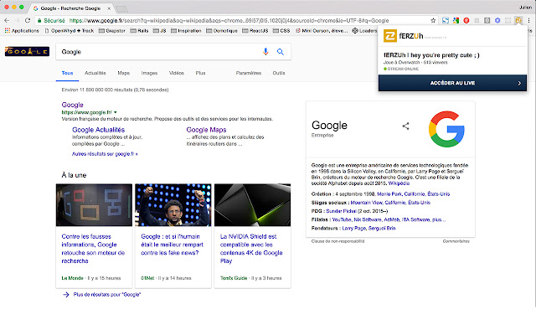Screen dimensions: 536x335
Task: Click the browser back arrow
Action: click(7, 19)
